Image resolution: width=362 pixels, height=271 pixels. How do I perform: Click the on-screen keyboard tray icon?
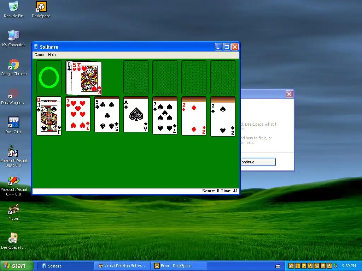[278, 266]
